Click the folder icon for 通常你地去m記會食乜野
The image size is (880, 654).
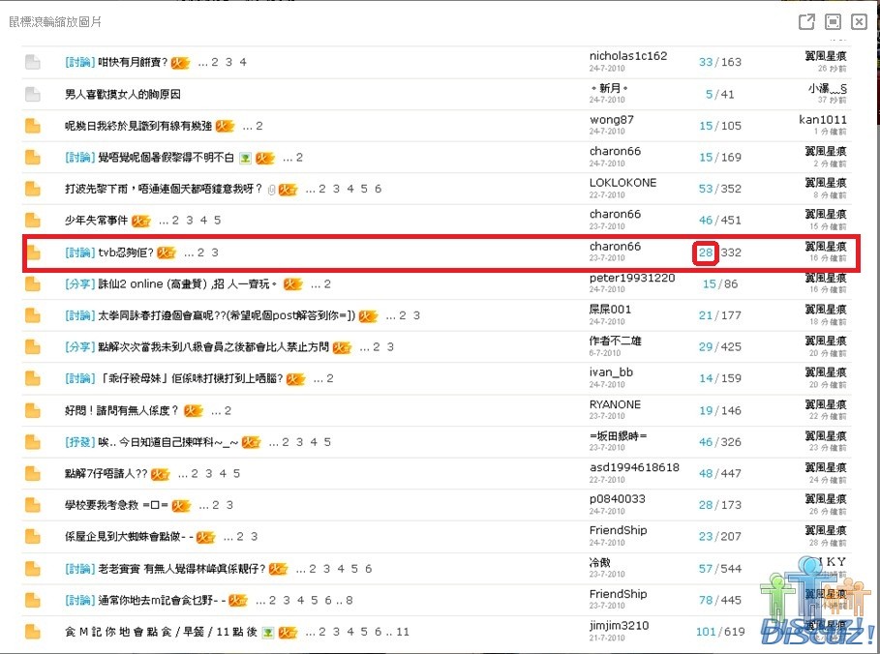pyautogui.click(x=33, y=601)
